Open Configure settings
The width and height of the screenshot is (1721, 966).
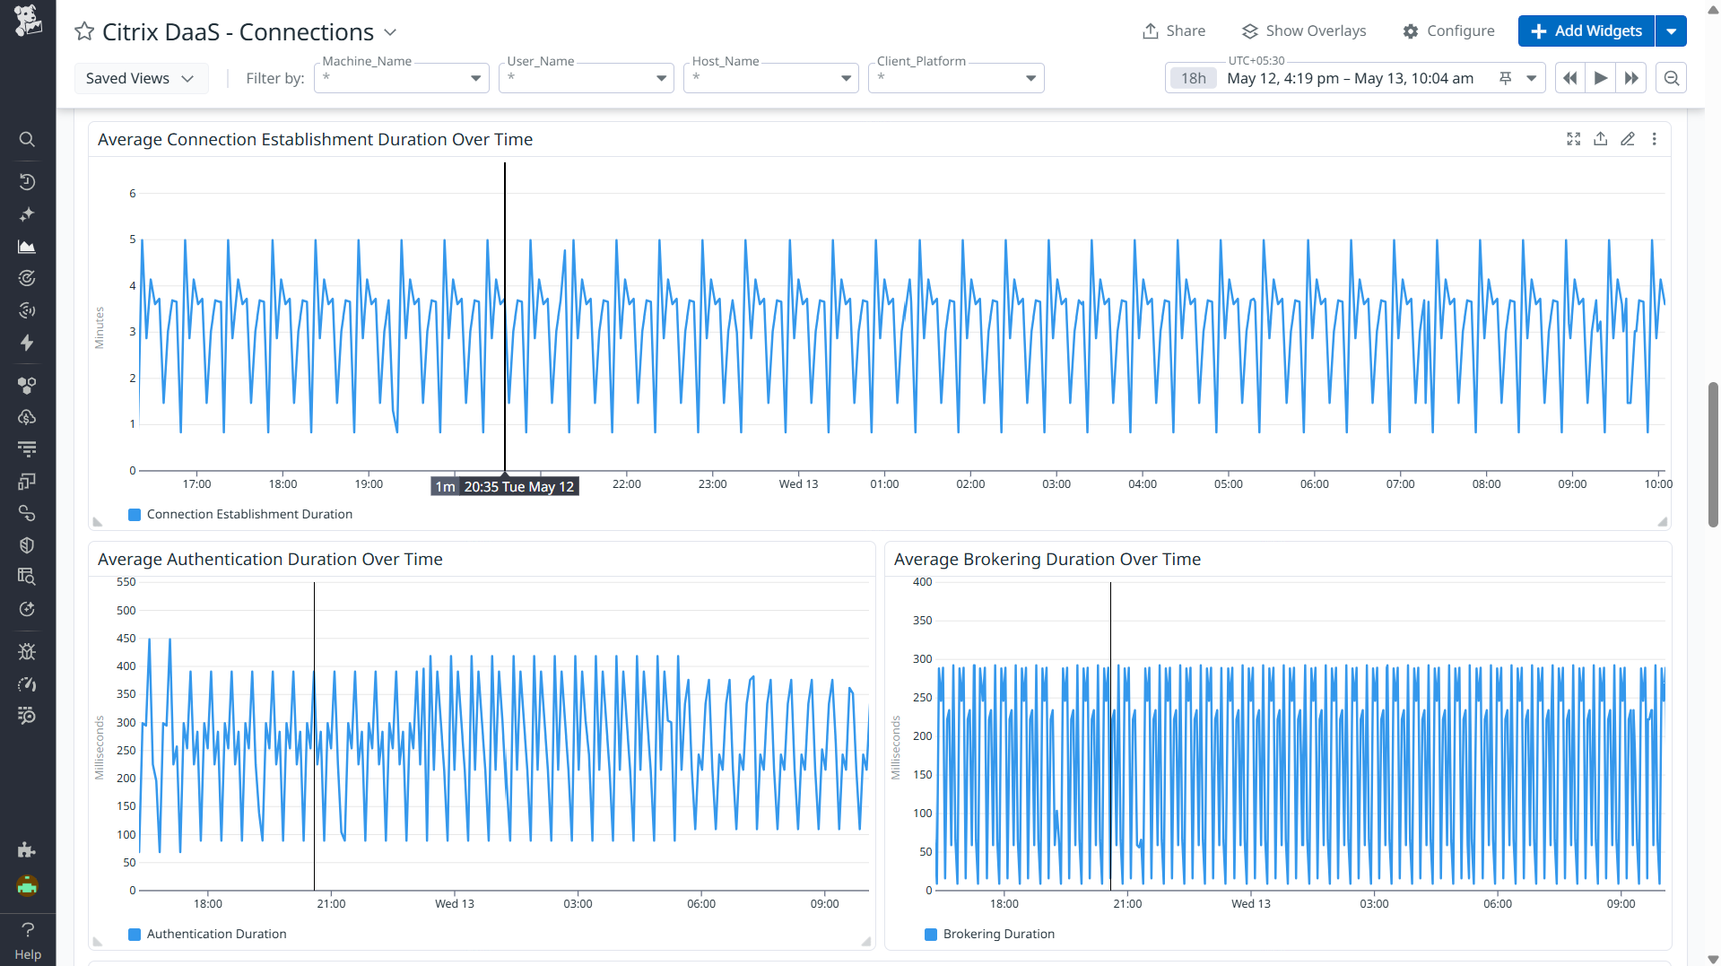[1448, 30]
